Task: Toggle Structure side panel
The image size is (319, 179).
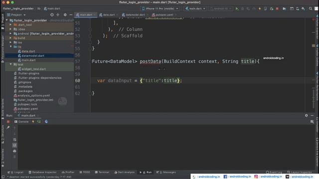Action: tap(2, 135)
